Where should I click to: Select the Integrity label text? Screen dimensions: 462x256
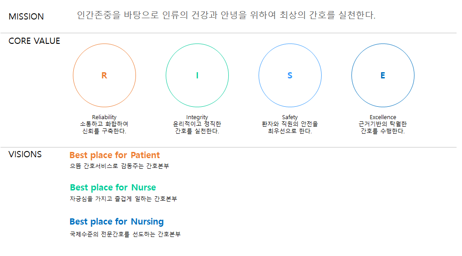(x=197, y=117)
